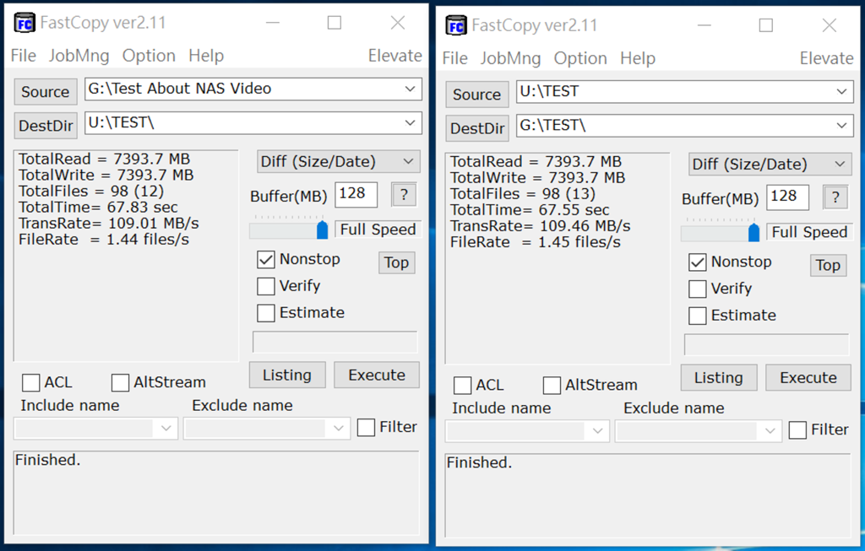Click the buffer help '?' button in right window

point(835,197)
